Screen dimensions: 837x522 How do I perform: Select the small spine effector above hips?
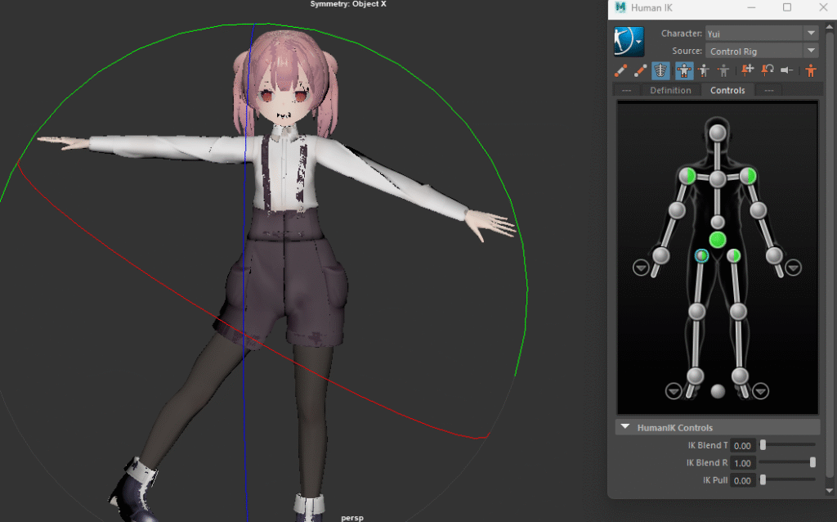pyautogui.click(x=718, y=222)
